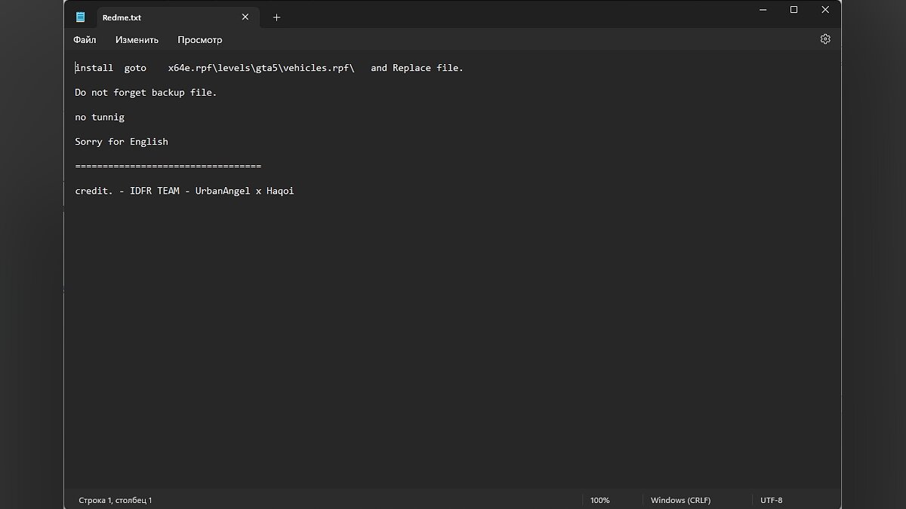
Task: Maximize the Notepad window
Action: coord(794,10)
